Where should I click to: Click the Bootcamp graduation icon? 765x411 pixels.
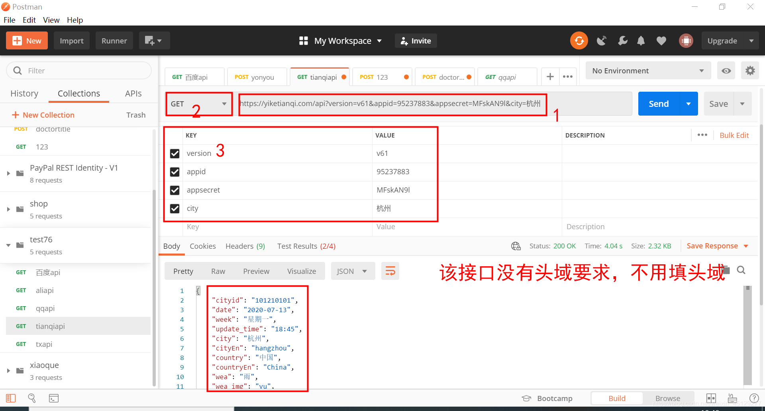pyautogui.click(x=527, y=398)
